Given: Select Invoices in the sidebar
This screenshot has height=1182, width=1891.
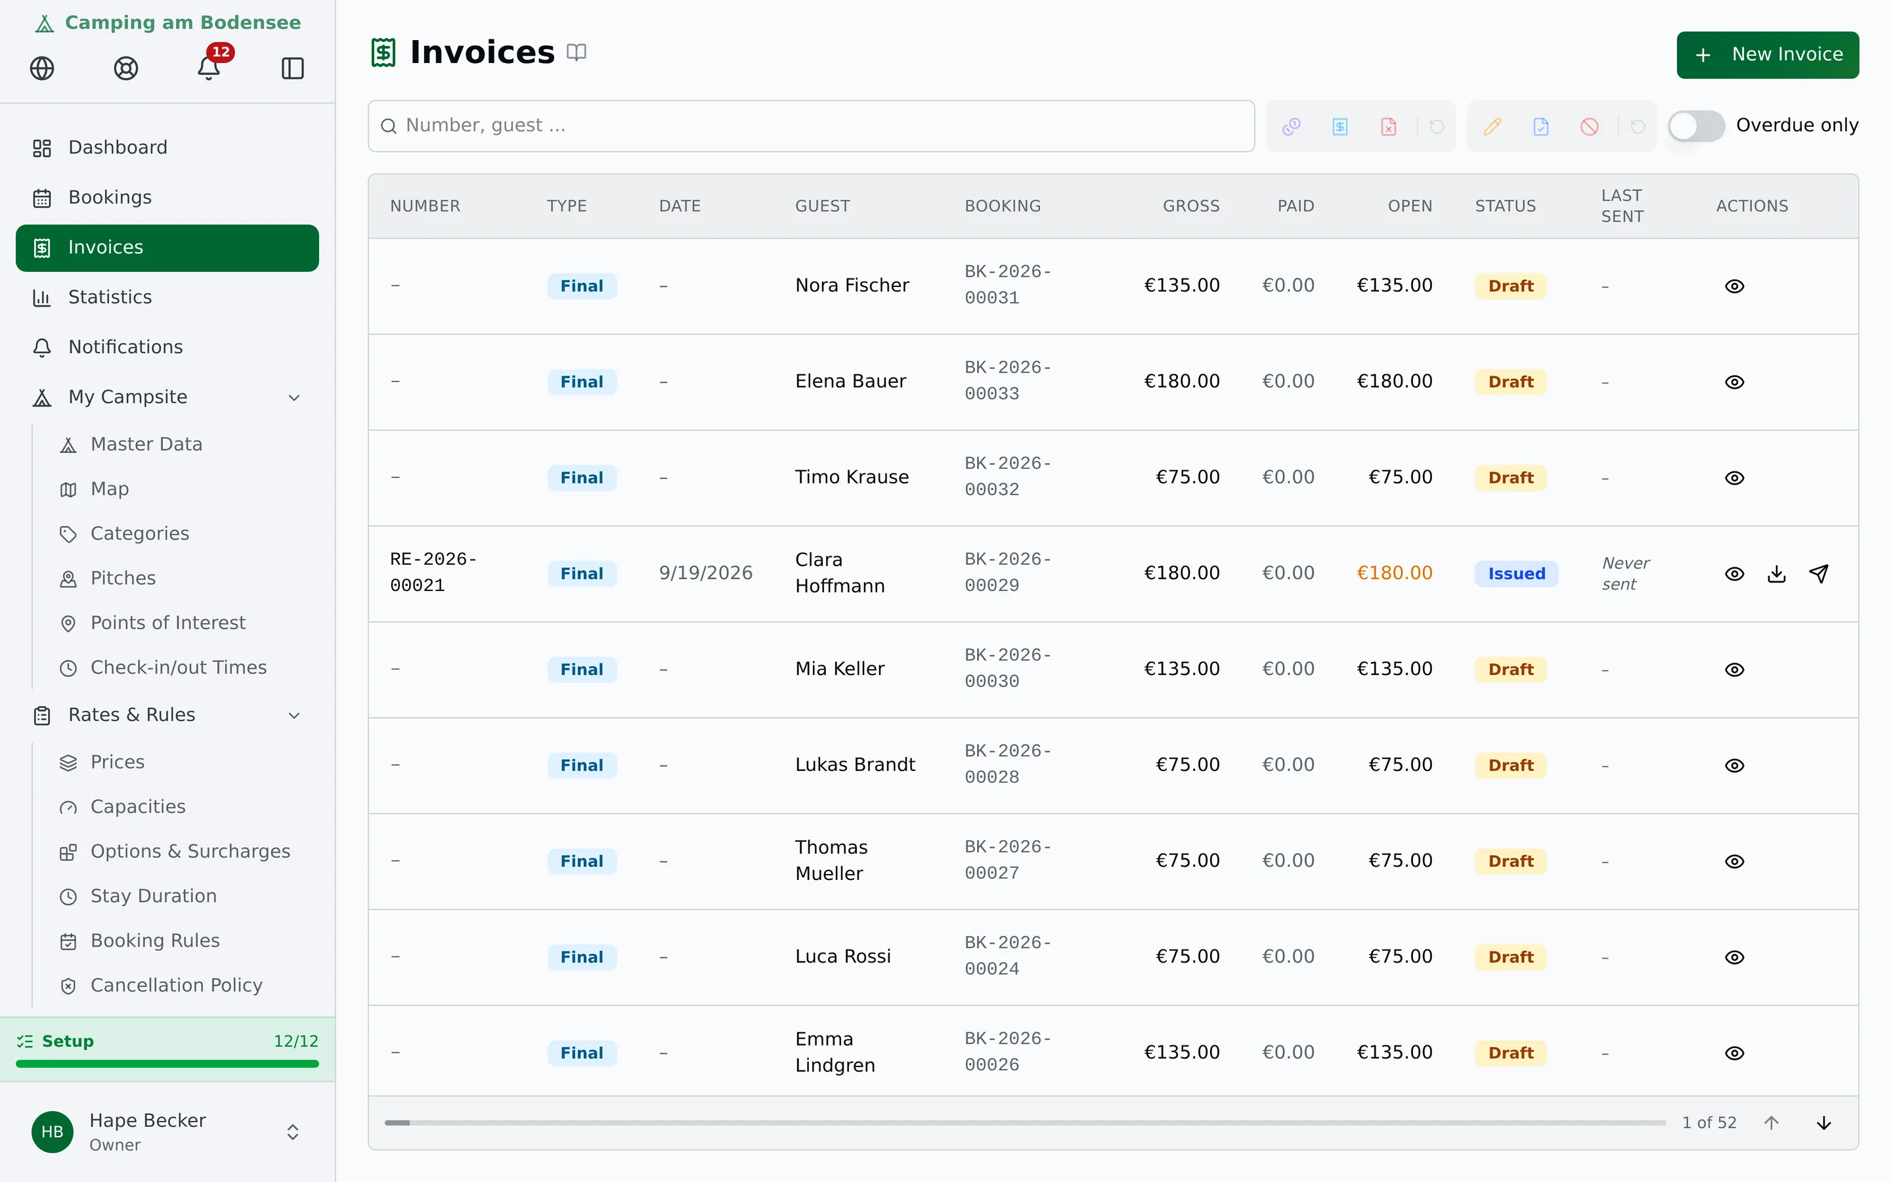Looking at the screenshot, I should (x=167, y=248).
